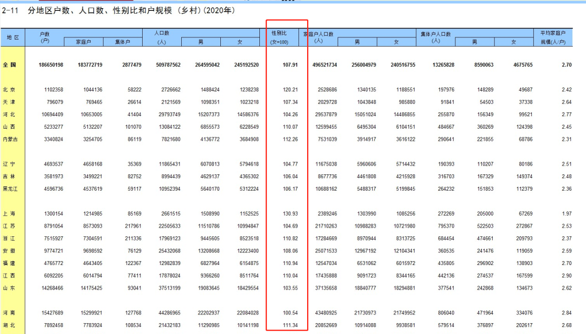Click Liaoning female population 5794618

(249, 164)
